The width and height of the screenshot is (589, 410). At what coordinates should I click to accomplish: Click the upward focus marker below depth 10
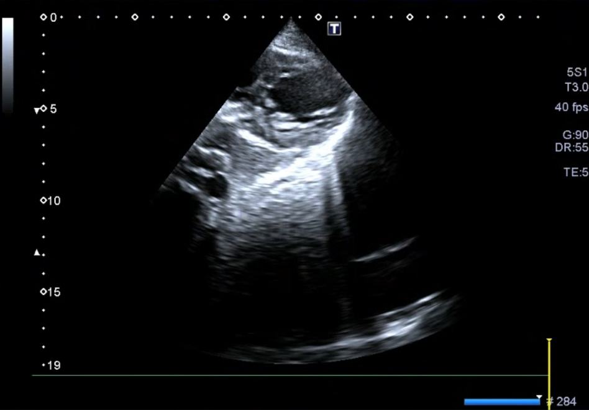[37, 252]
